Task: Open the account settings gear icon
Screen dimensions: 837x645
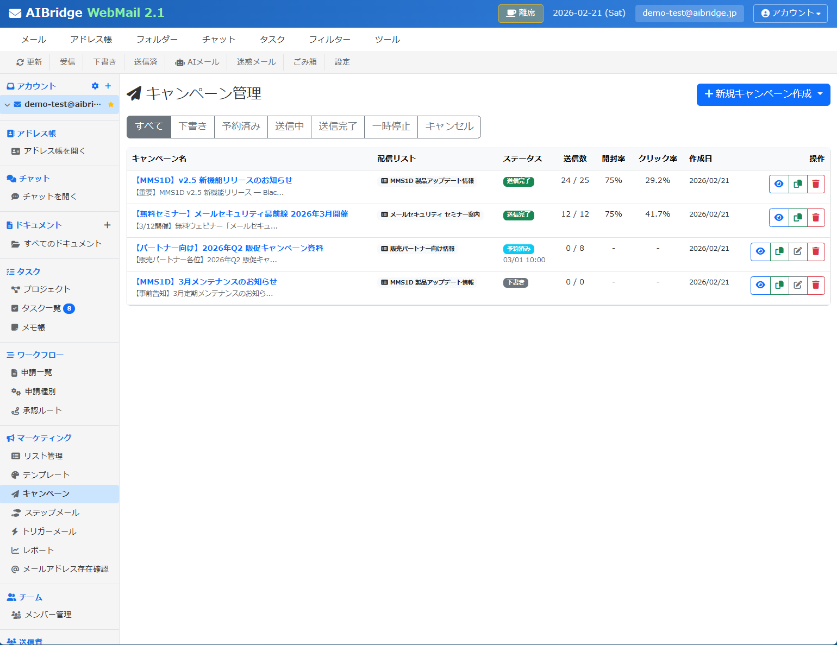Action: coord(95,86)
